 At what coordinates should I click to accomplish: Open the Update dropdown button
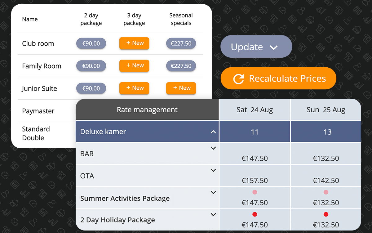coord(256,47)
